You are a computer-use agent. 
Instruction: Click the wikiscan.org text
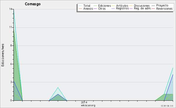point(88,105)
